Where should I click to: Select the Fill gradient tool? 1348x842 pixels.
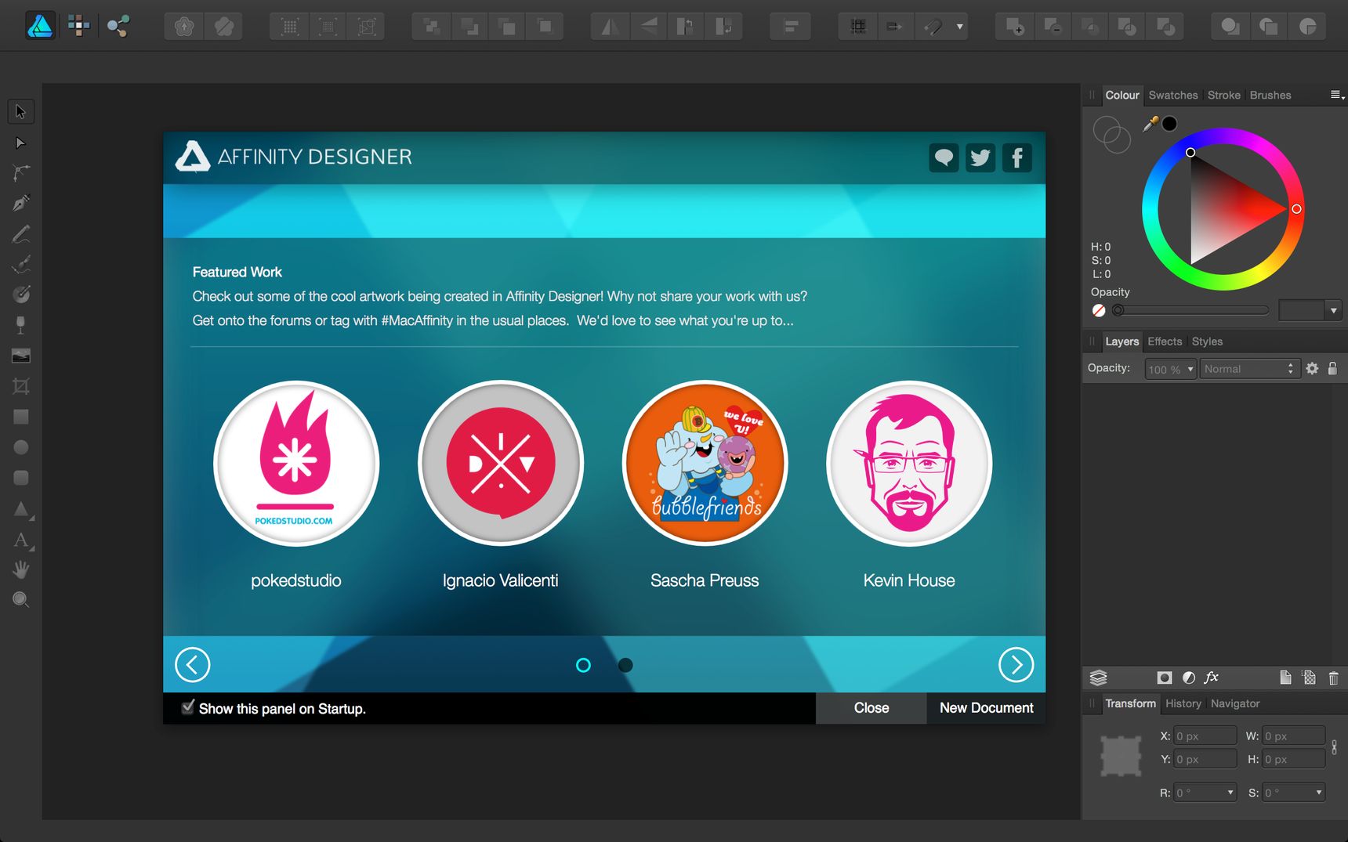pyautogui.click(x=20, y=295)
